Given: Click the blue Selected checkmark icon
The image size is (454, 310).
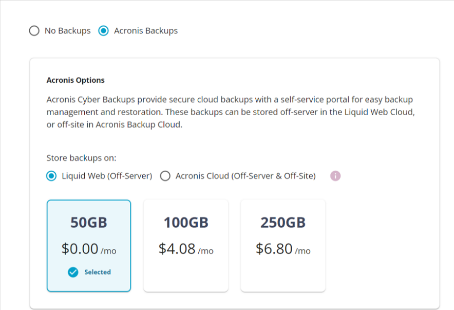Looking at the screenshot, I should 73,272.
